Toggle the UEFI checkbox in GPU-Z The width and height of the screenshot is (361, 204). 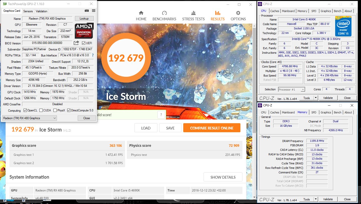tap(84, 43)
